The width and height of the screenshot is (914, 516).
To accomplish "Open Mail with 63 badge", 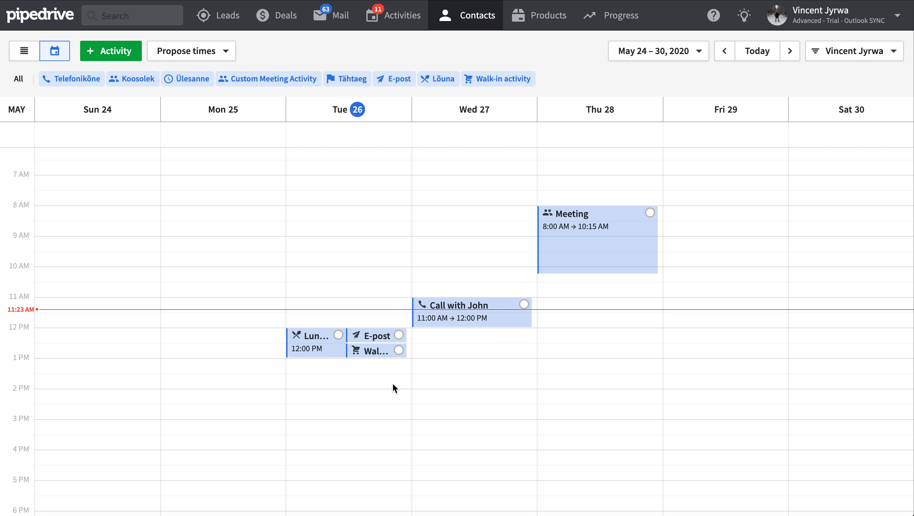I will tap(331, 15).
